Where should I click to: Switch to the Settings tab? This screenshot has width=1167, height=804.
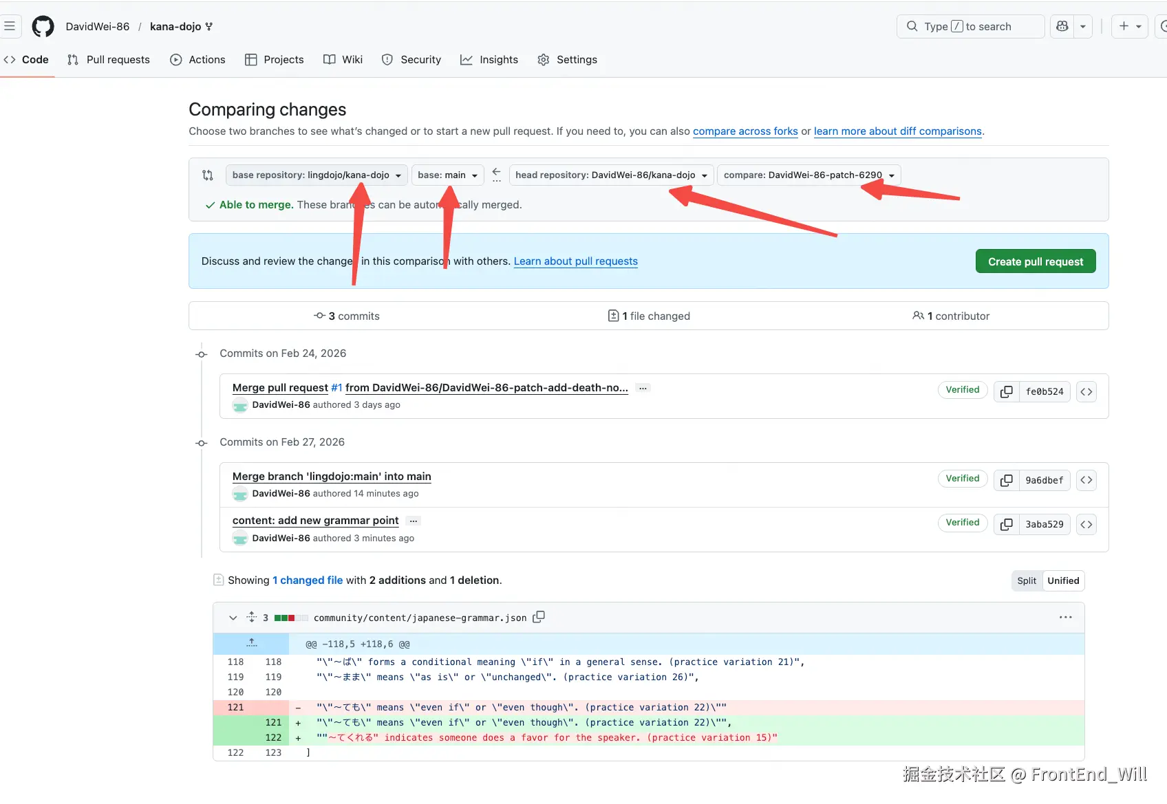pos(567,60)
